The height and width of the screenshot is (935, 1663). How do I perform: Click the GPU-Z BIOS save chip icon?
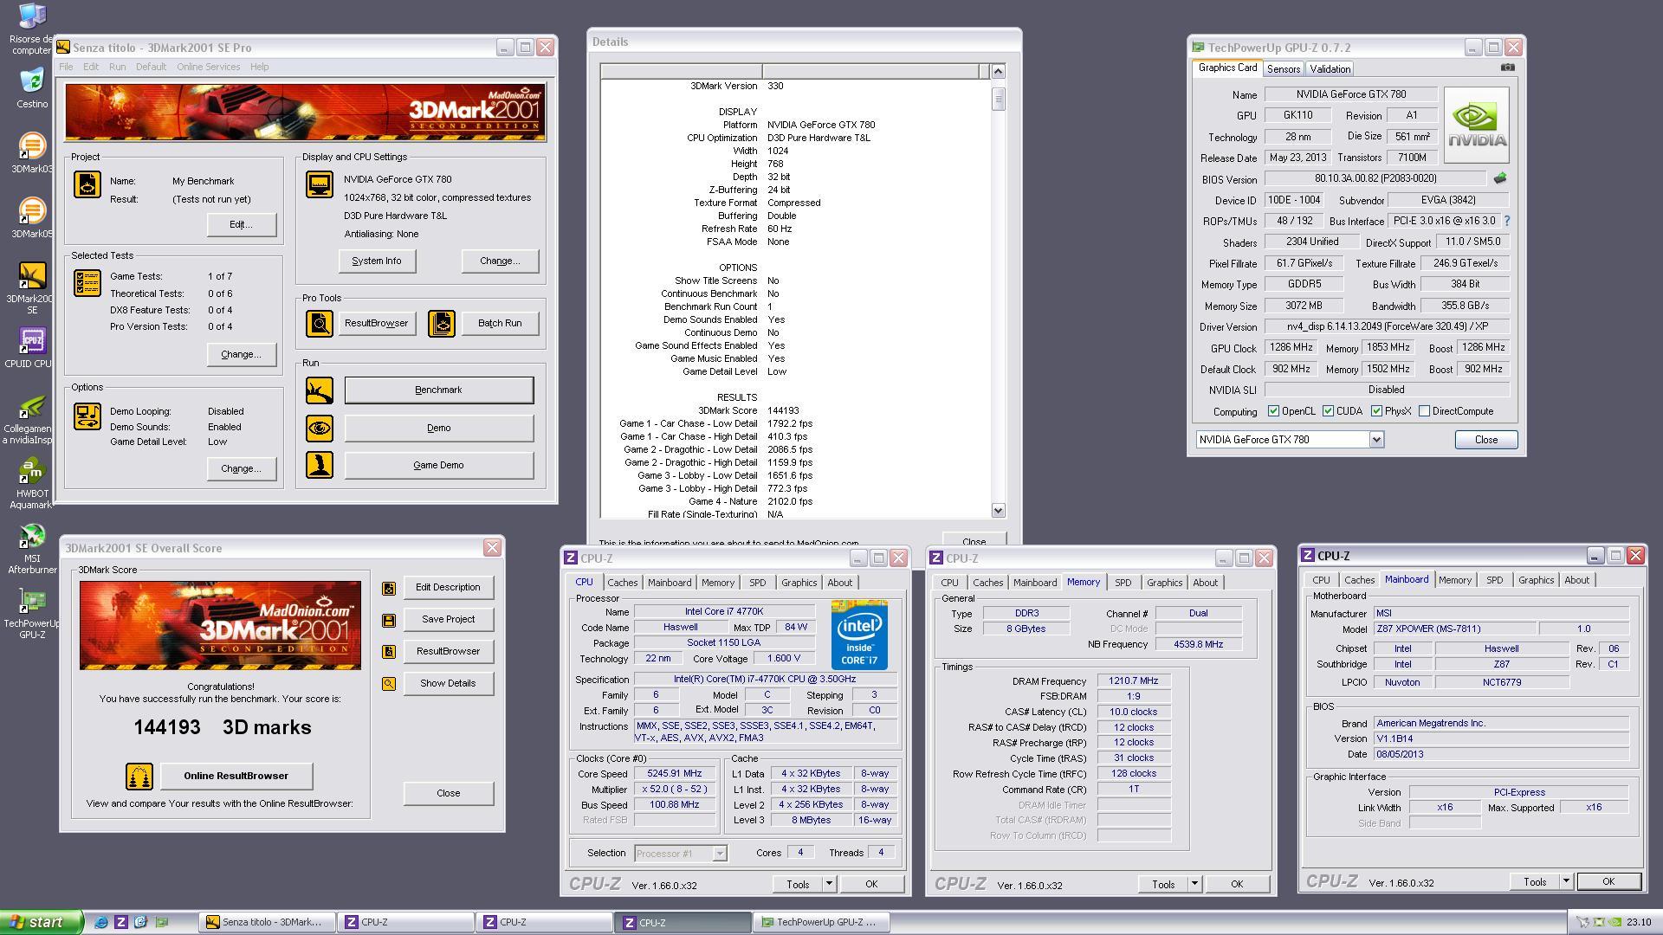click(1500, 178)
